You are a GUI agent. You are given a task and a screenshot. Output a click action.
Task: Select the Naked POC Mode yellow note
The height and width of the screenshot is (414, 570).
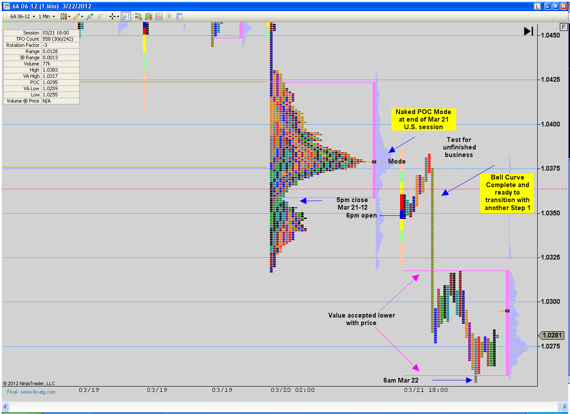click(x=424, y=119)
